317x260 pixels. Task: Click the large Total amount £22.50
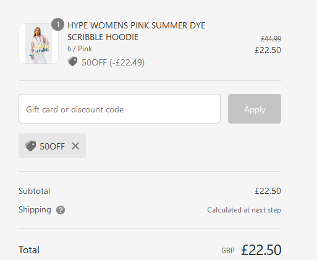261,250
